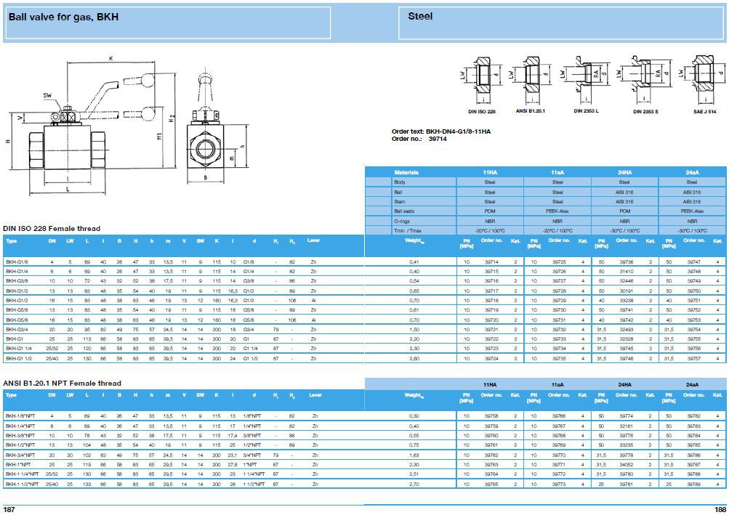The image size is (729, 515).
Task: Click order number 39747
Action: [693, 262]
